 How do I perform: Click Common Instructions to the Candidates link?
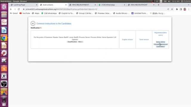pos(54,23)
